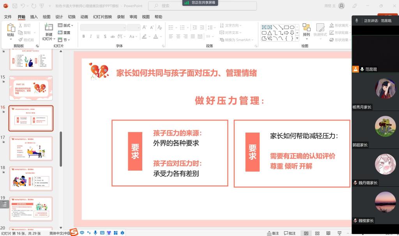Viewport: 399px width, 236px height.
Task: Click the Sogou input method S icon
Action: click(74, 233)
